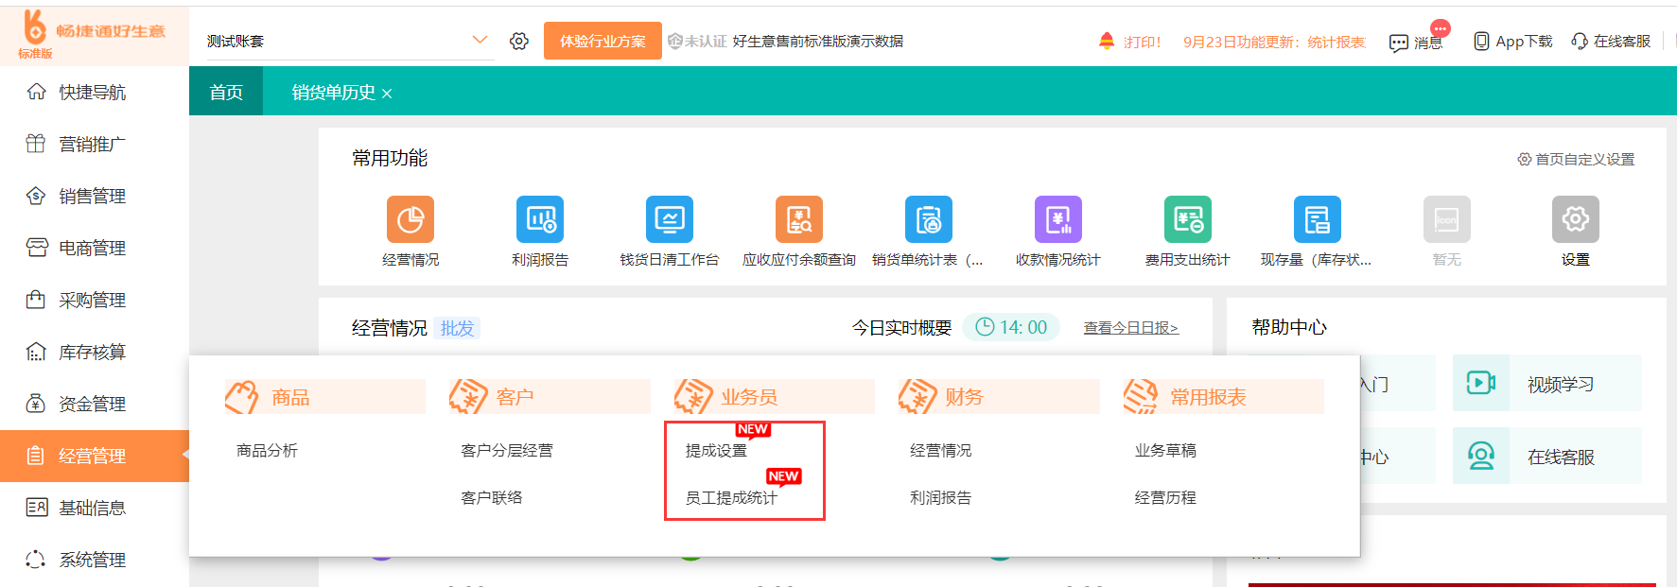Select 提成设置 from the submenu
This screenshot has height=587, width=1677.
716,451
